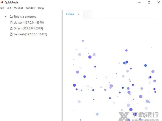Viewport: 162px width, 121px height.
Task: Select the Sentinel-[127.0.0.1:16379] connection
Action: [30, 34]
